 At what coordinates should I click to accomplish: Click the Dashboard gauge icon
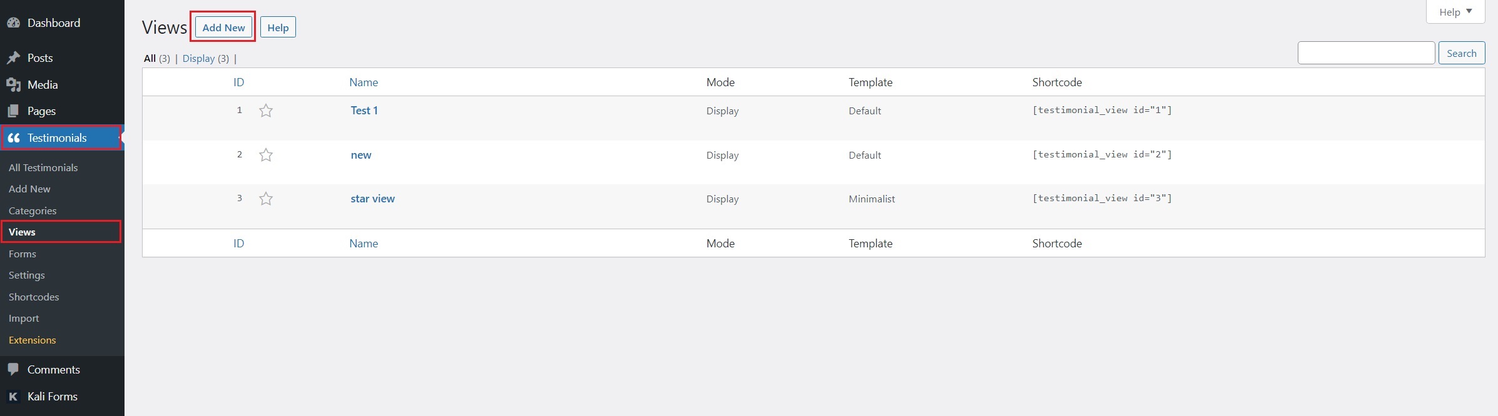point(13,23)
